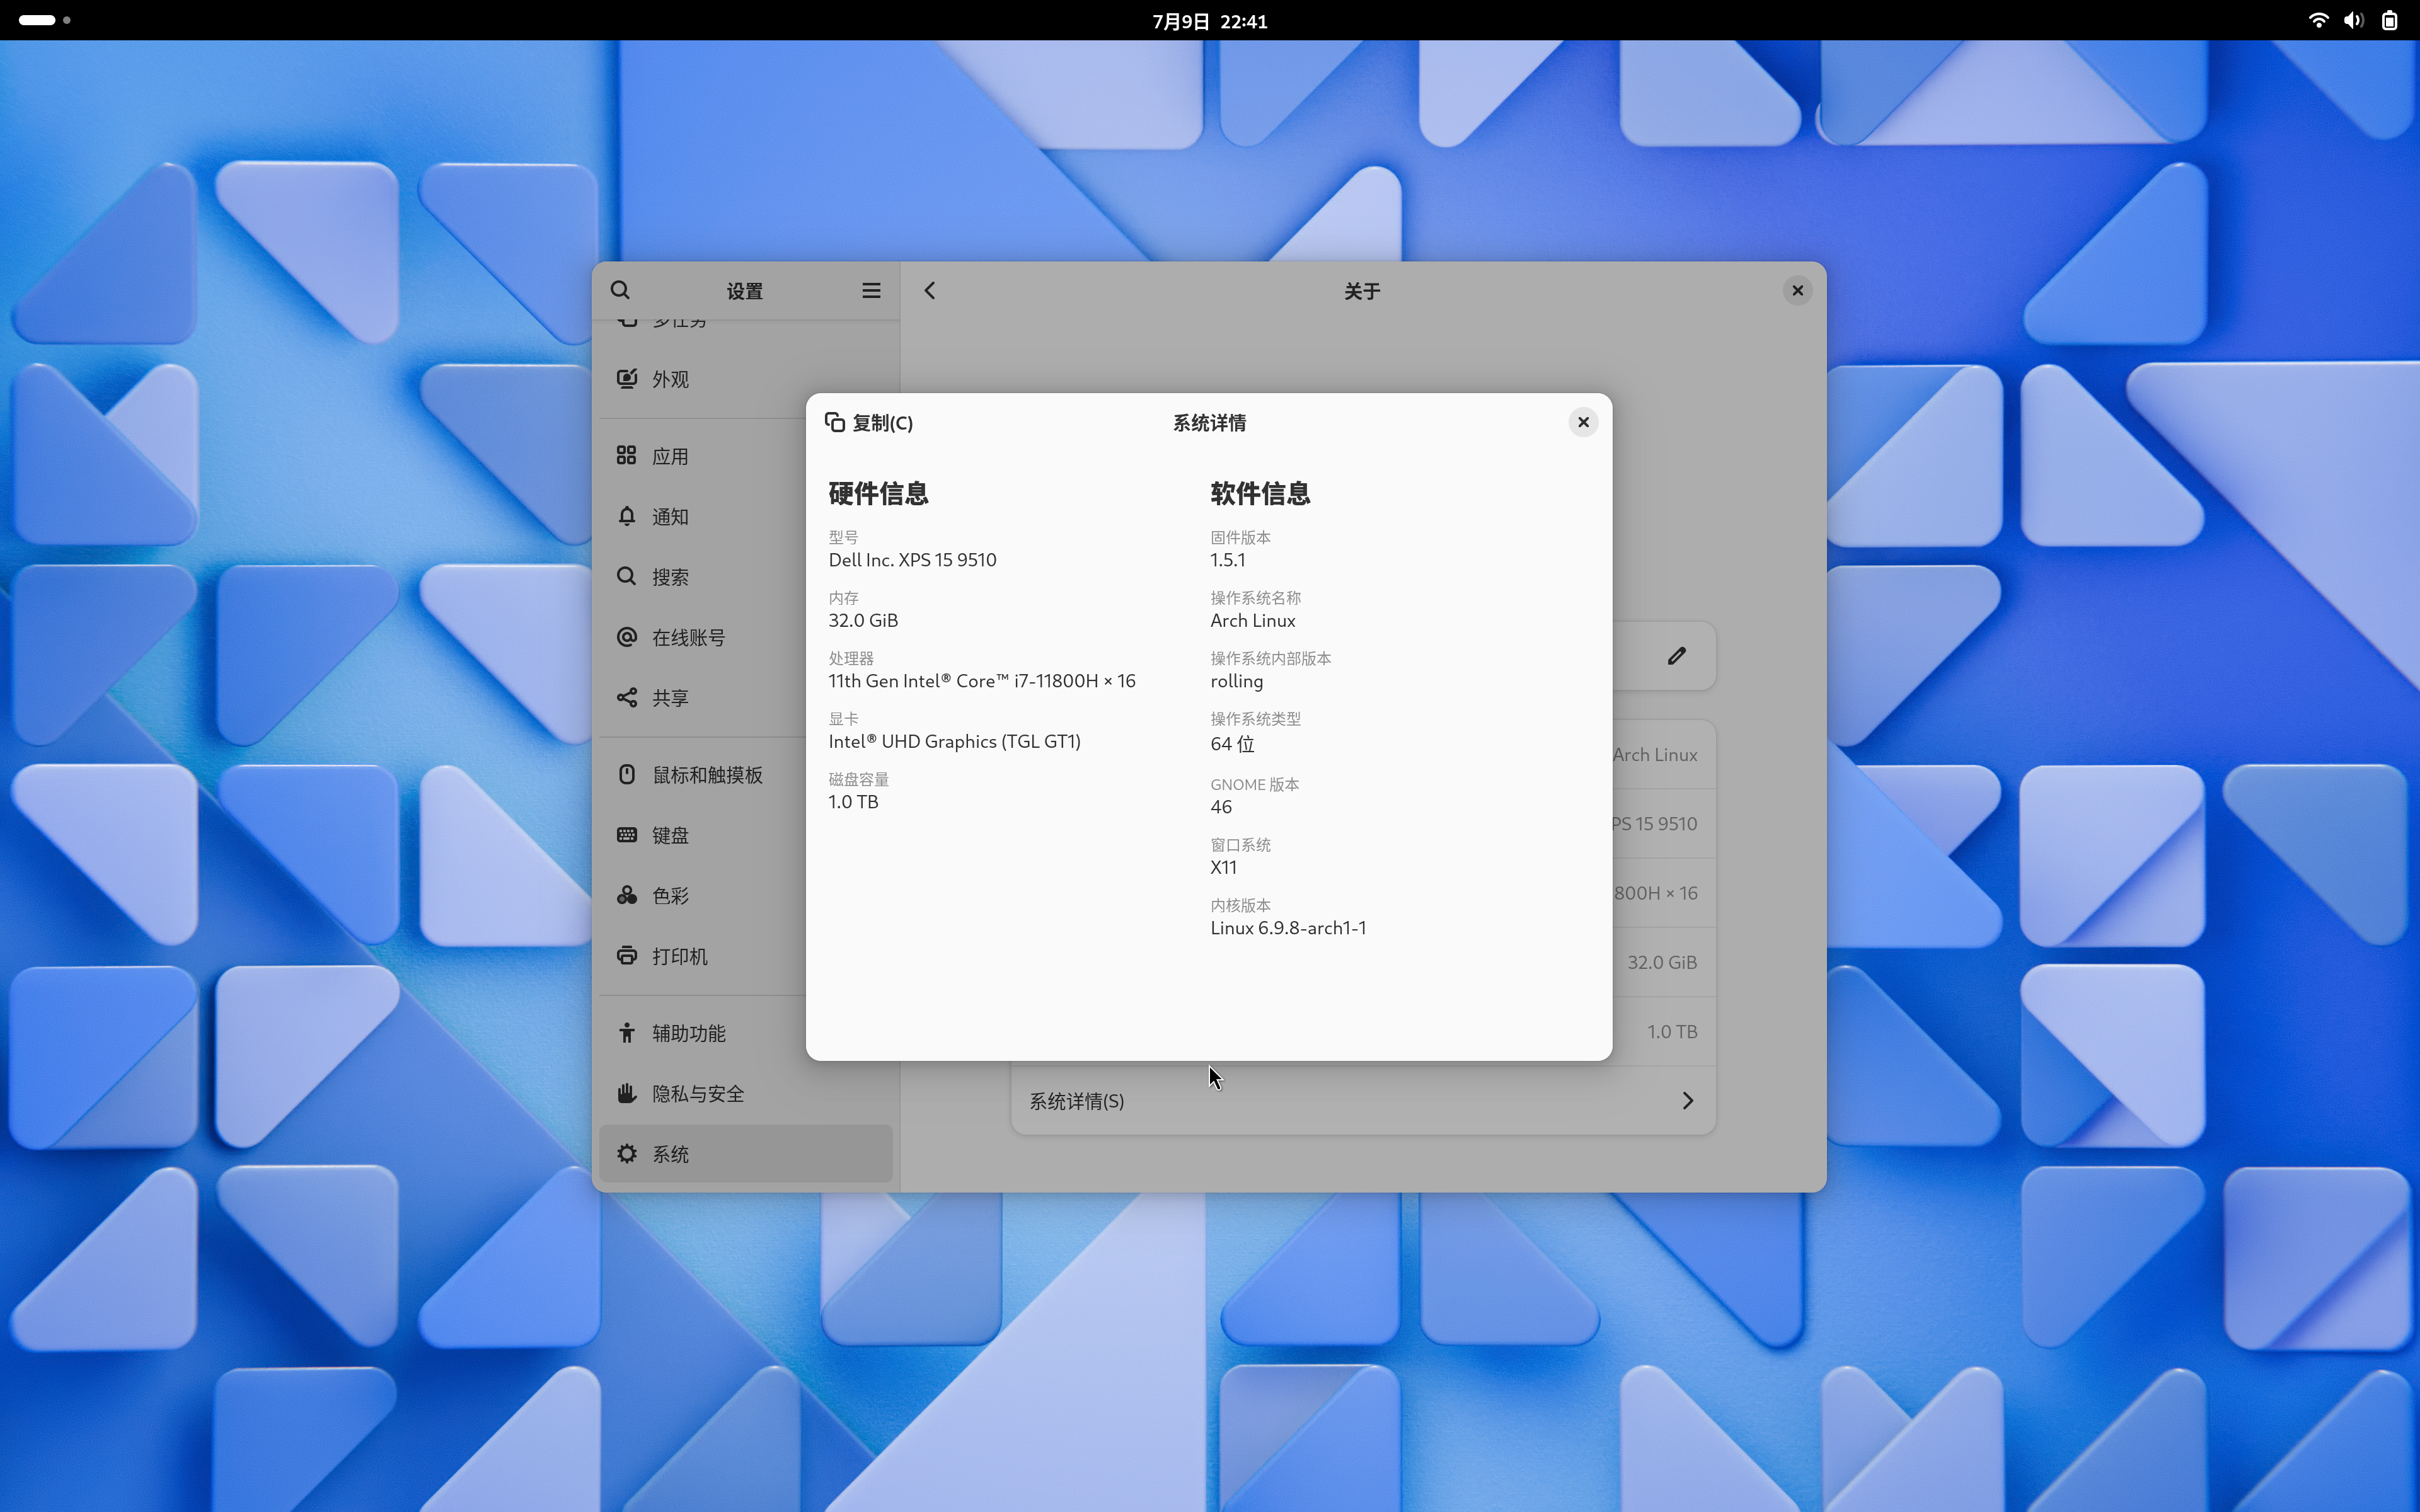Click the 应用 grid icon
Screen dimensions: 2420x1512
tap(627, 456)
